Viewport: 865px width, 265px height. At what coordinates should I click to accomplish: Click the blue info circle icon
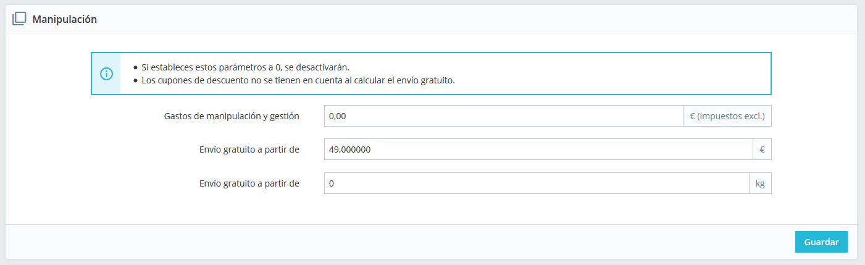pos(106,74)
